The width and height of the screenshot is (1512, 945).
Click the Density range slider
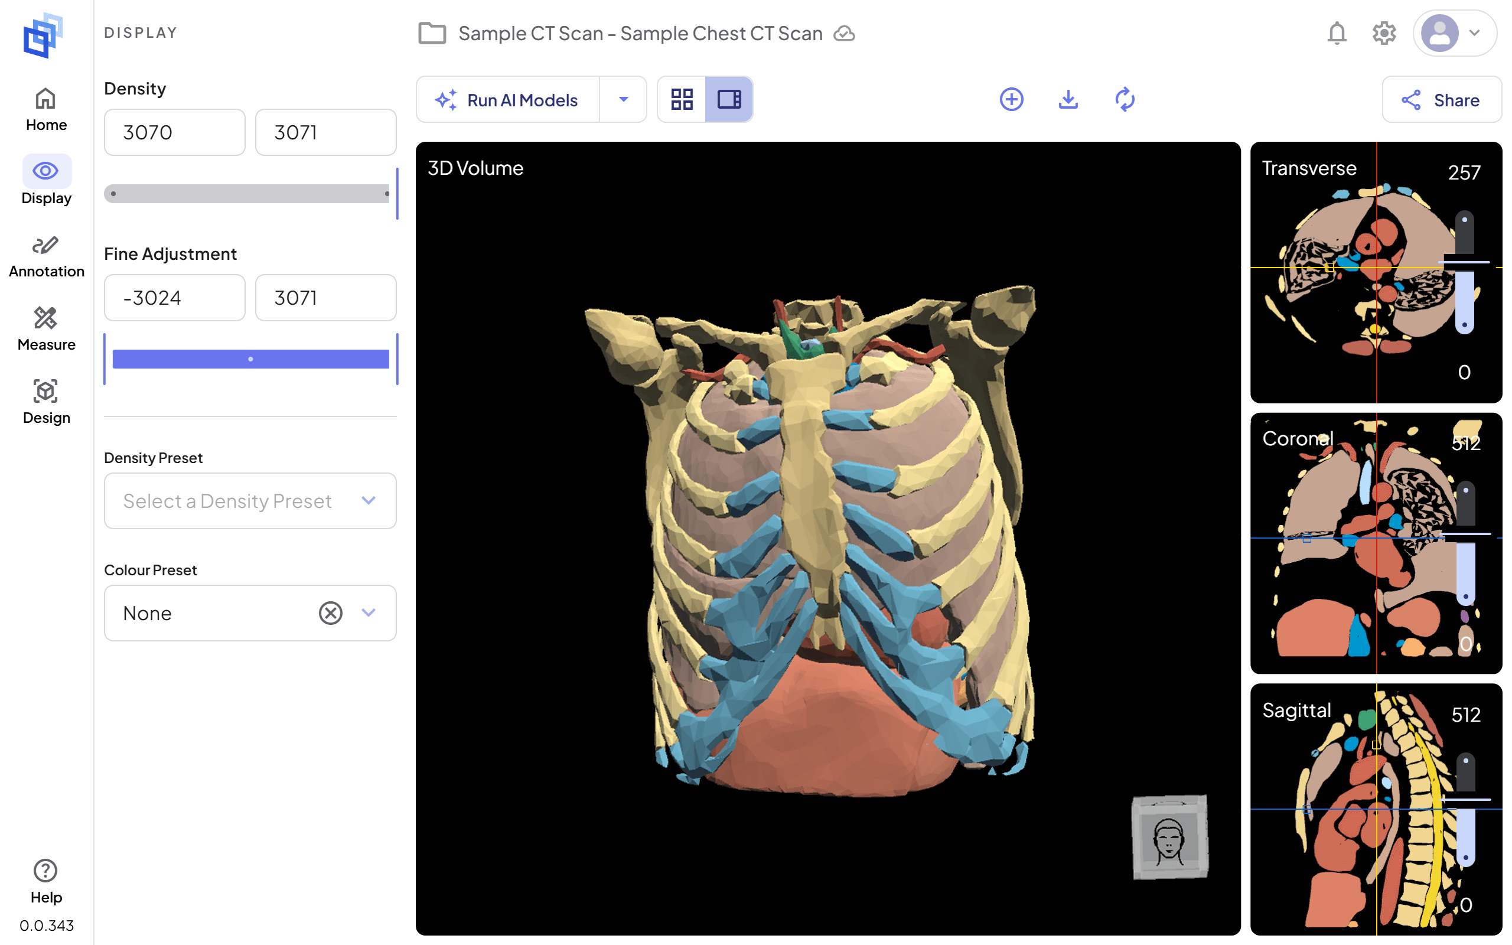pos(250,194)
